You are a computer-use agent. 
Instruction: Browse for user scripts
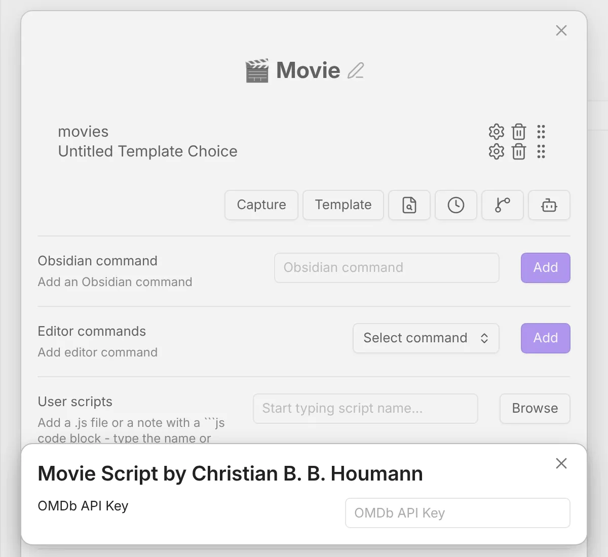point(535,409)
